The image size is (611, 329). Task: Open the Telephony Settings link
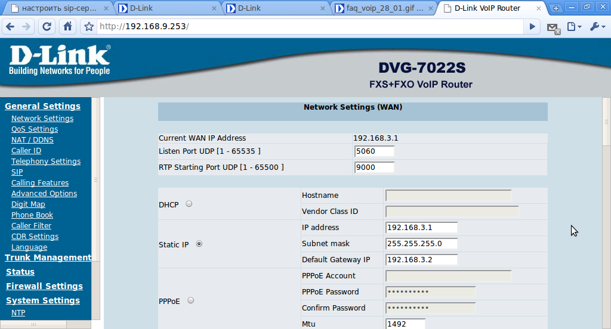click(46, 161)
